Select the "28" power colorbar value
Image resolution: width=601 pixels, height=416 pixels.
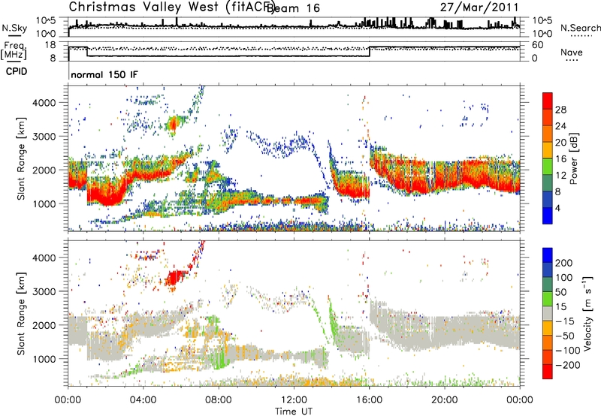point(560,110)
